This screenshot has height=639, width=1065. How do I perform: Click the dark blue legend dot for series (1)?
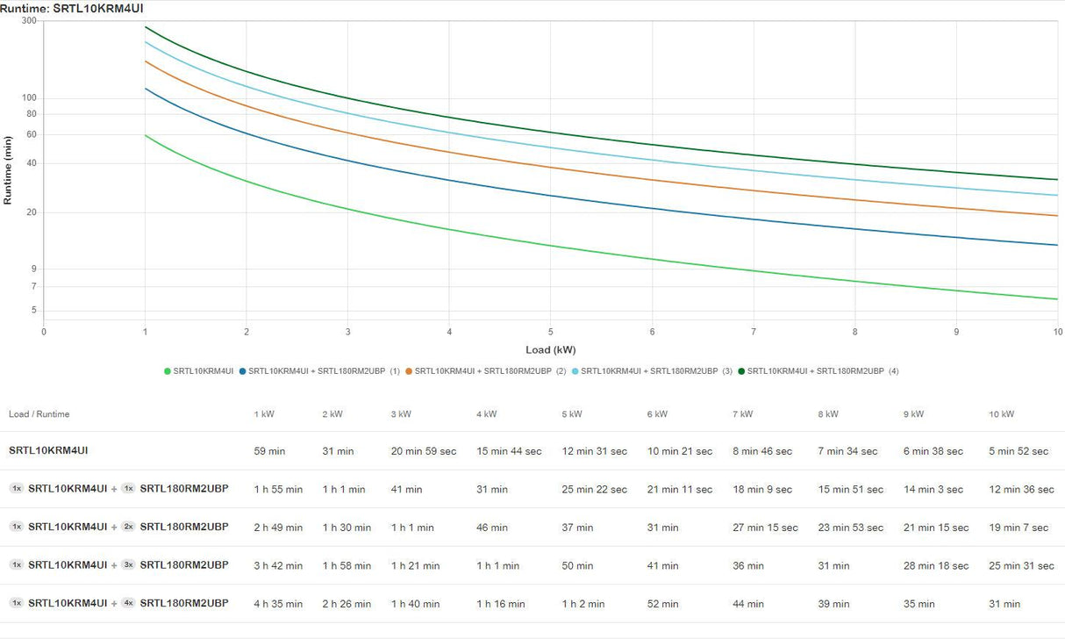(242, 371)
